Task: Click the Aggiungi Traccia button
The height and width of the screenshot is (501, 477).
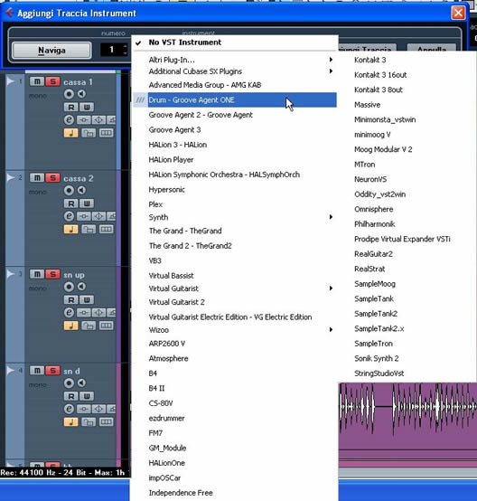Action: click(x=367, y=48)
